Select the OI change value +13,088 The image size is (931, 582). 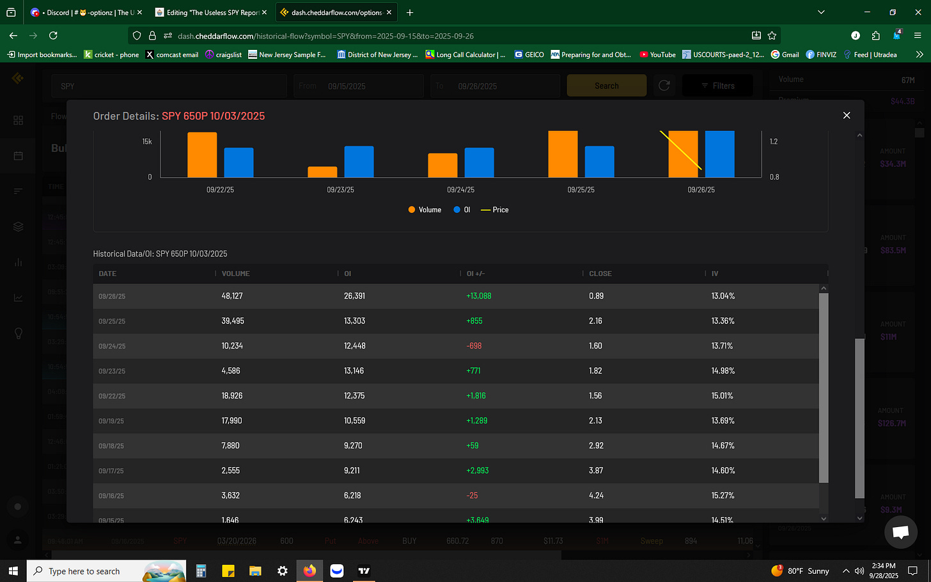click(479, 296)
